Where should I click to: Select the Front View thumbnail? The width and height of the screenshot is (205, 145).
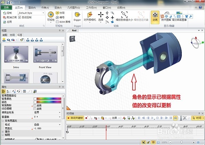pyautogui.click(x=45, y=54)
